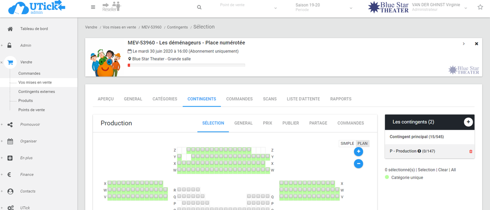Viewport: 490px width, 210px height.
Task: Zoom in on the seating plan
Action: 359,152
